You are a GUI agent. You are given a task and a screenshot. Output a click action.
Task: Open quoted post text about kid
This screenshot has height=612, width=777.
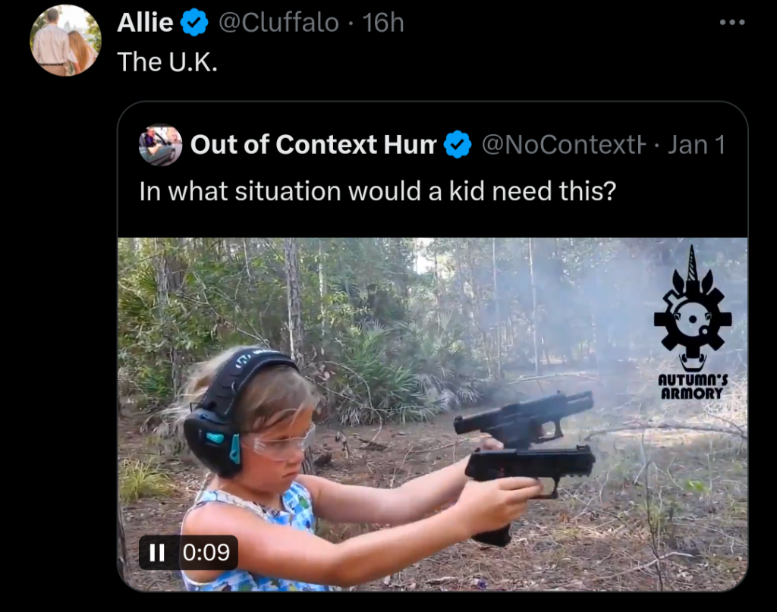(x=378, y=191)
